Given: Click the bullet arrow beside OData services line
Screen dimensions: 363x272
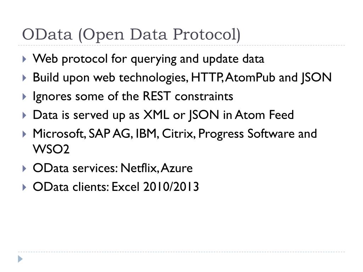Looking at the screenshot, I should pyautogui.click(x=24, y=168).
